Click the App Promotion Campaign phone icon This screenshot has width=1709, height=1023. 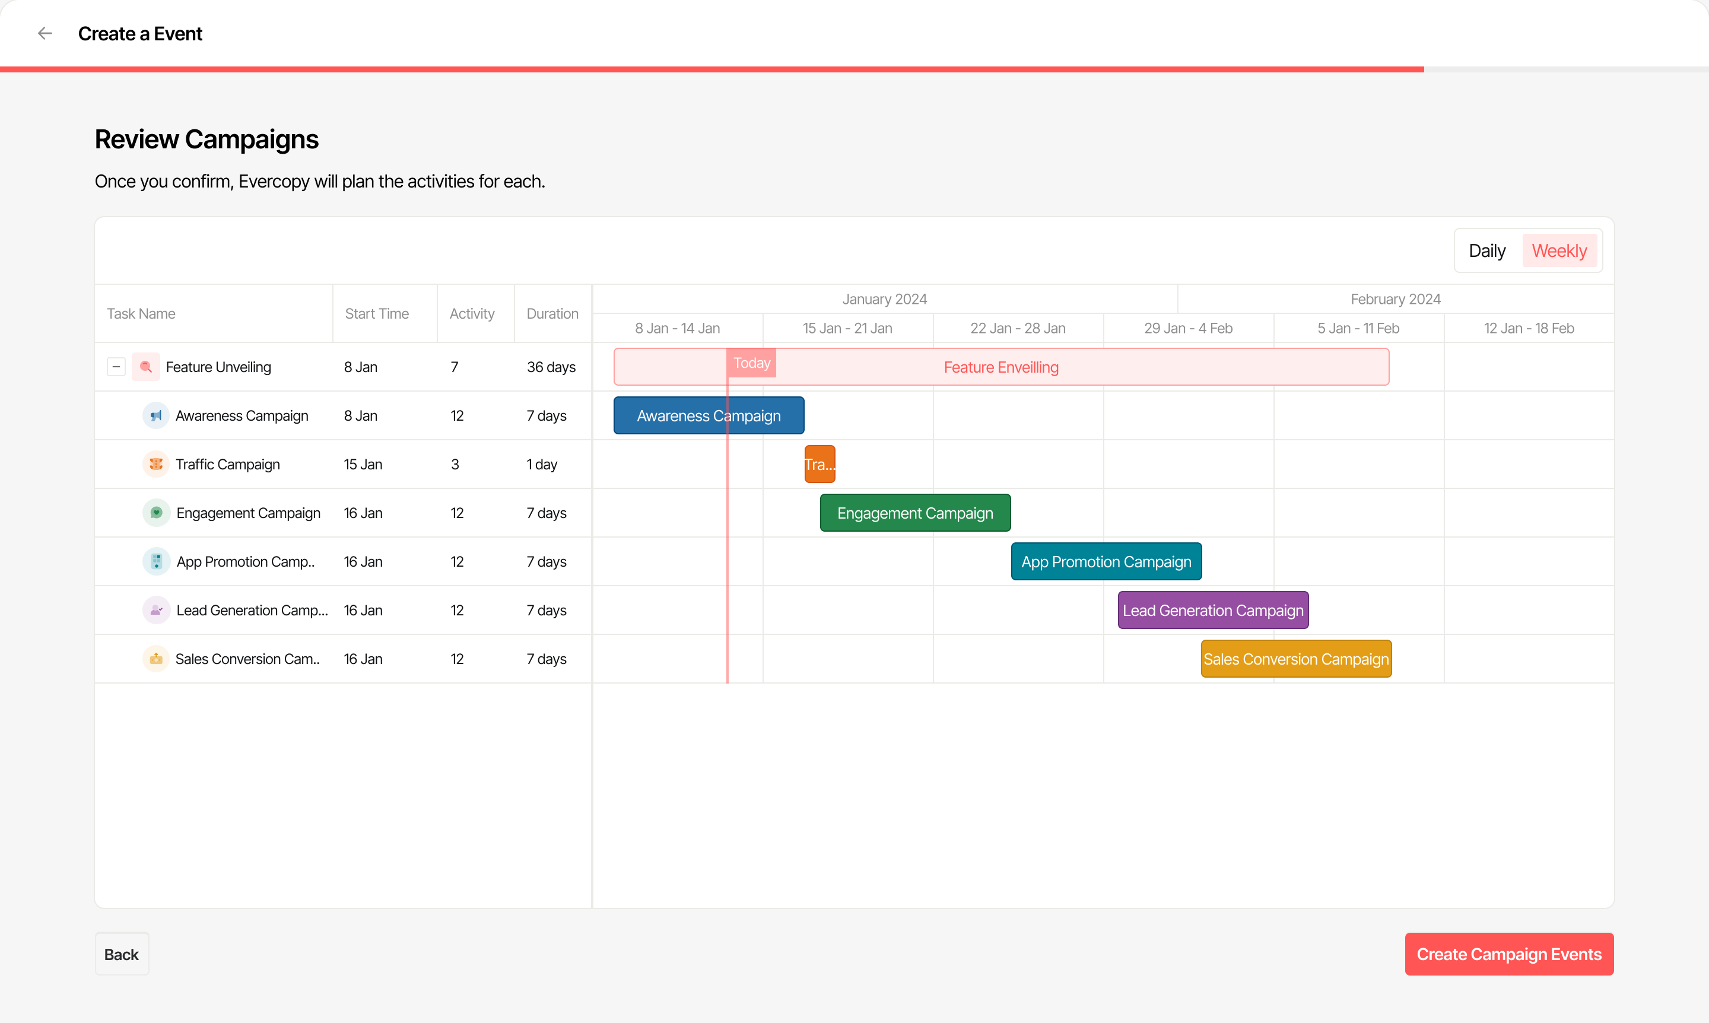point(156,561)
